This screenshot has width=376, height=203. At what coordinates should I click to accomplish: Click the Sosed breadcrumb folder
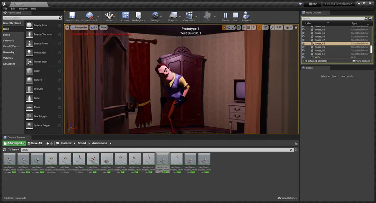(82, 143)
